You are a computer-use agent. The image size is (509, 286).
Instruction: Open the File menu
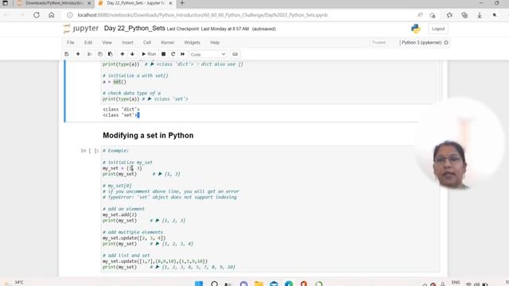tap(71, 42)
